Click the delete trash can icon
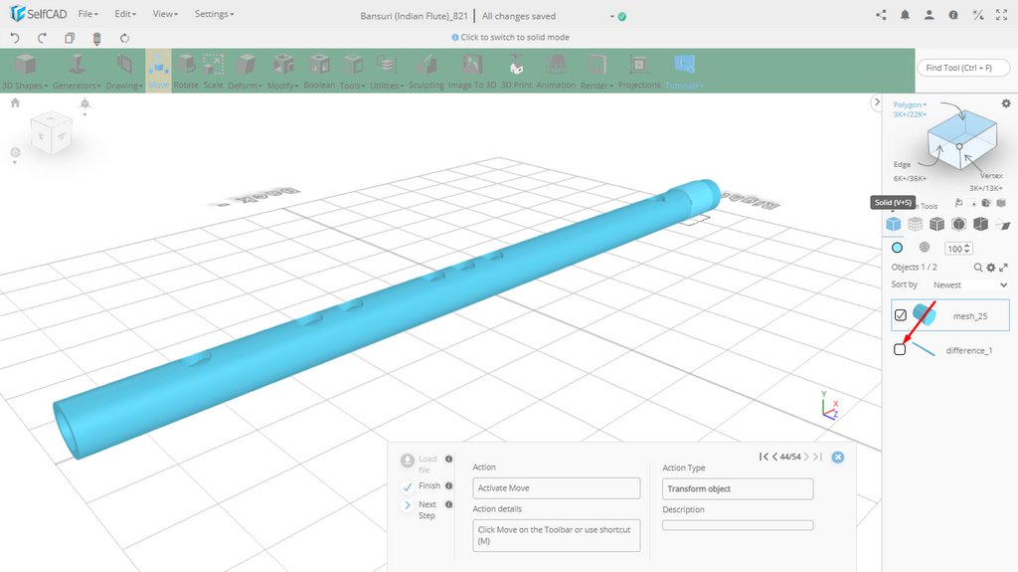This screenshot has height=572, width=1018. point(96,38)
